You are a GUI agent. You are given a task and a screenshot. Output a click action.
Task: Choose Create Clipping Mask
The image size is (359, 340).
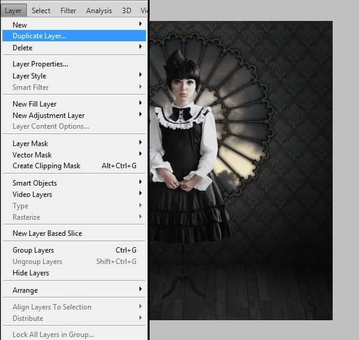click(x=47, y=166)
